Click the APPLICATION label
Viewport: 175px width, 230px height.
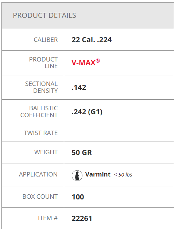(x=38, y=174)
